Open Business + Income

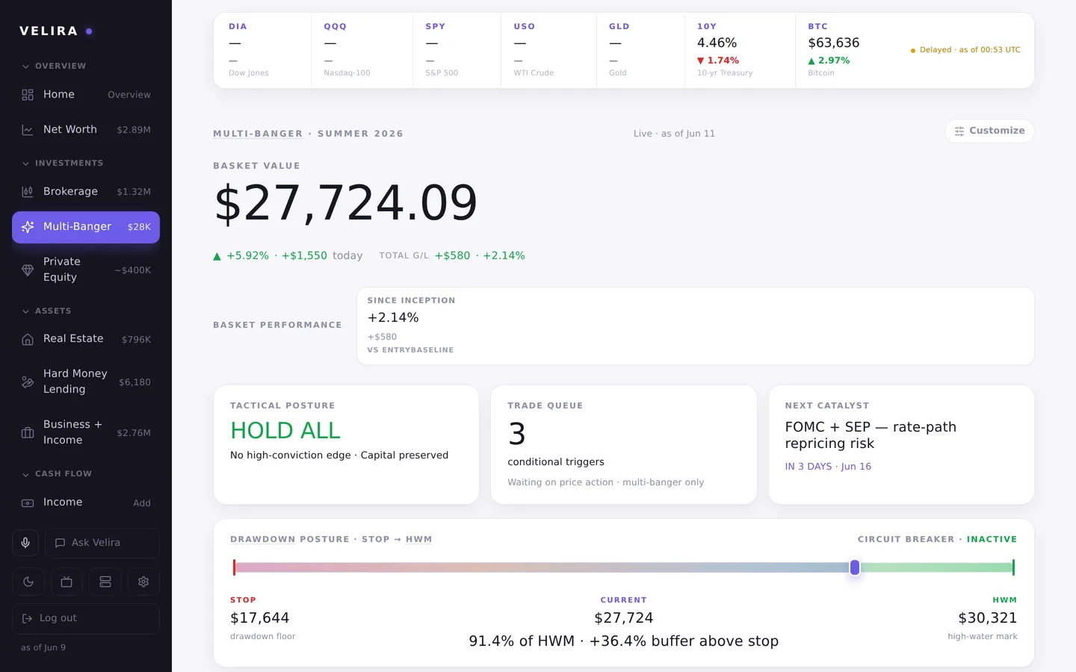pyautogui.click(x=86, y=432)
